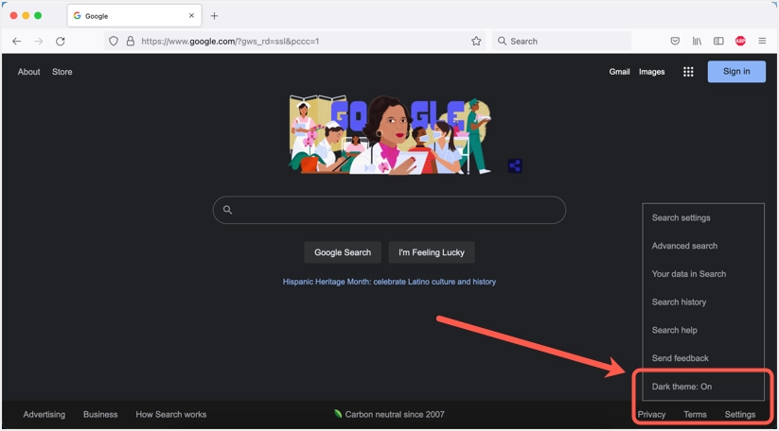Viewport: 779px width, 431px height.
Task: Click Carbon neutral since 2007 link
Action: (389, 414)
